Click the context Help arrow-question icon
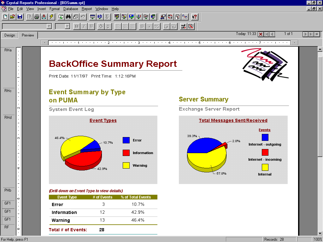This screenshot has height=242, width=323. click(194, 17)
